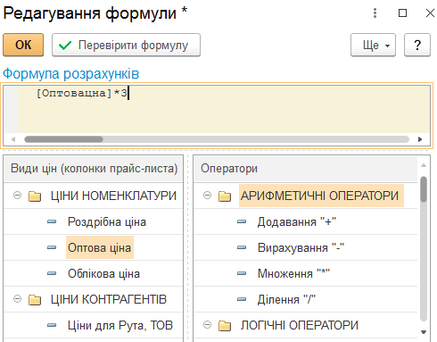Viewport: 437px width, 342px height.
Task: Collapse the АРИФМЕТИЧНІ ОПЕРАТОРИ group
Action: 207,196
